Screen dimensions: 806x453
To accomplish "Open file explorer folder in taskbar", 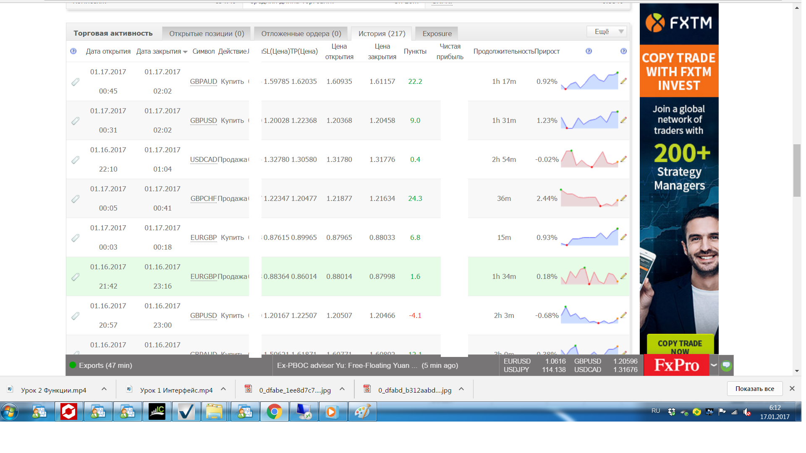I will click(x=214, y=412).
